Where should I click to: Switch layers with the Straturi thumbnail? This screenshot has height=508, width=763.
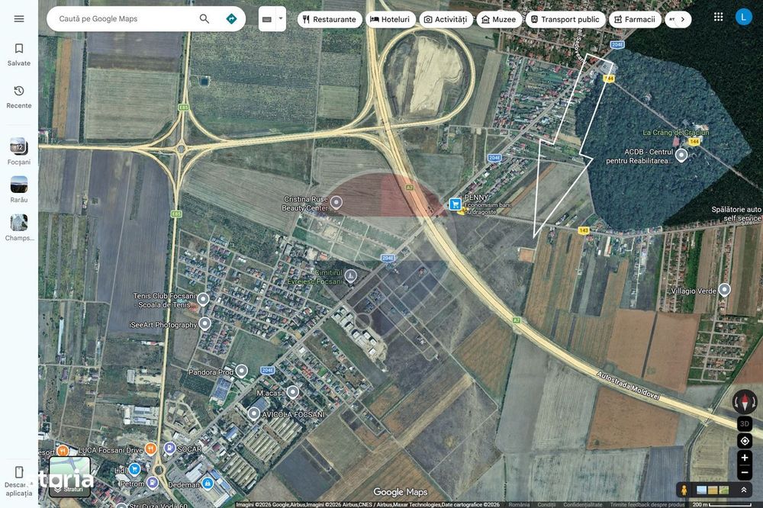(69, 477)
